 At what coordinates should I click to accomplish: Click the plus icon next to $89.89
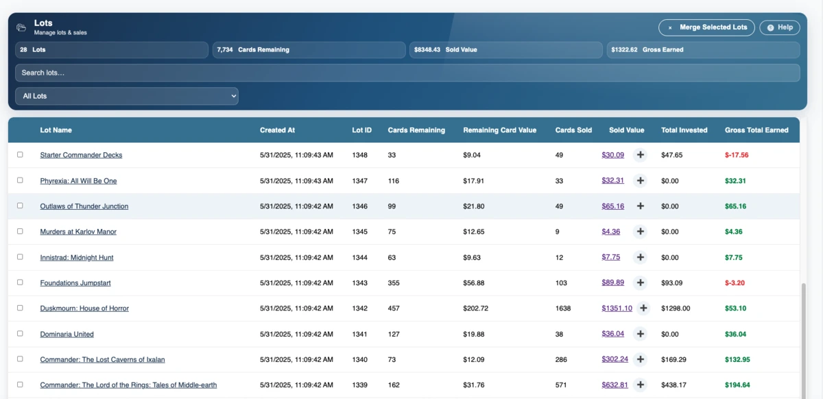tap(640, 282)
